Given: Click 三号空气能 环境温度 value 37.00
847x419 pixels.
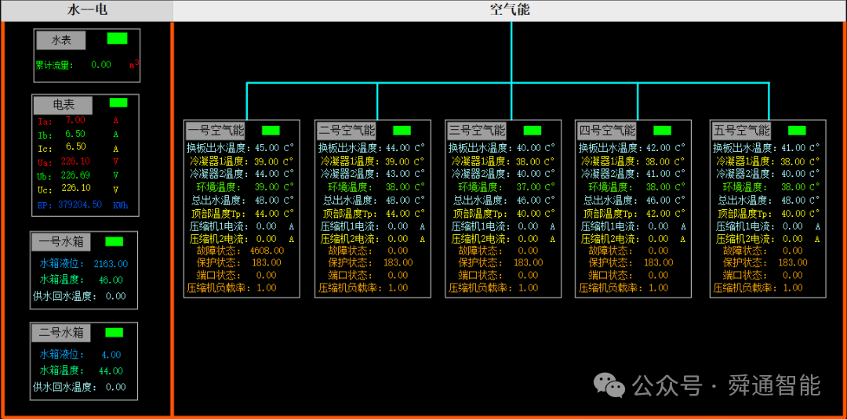Looking at the screenshot, I should (529, 186).
